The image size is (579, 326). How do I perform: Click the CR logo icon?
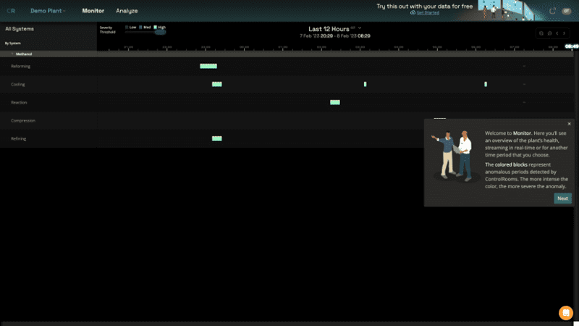pos(12,11)
